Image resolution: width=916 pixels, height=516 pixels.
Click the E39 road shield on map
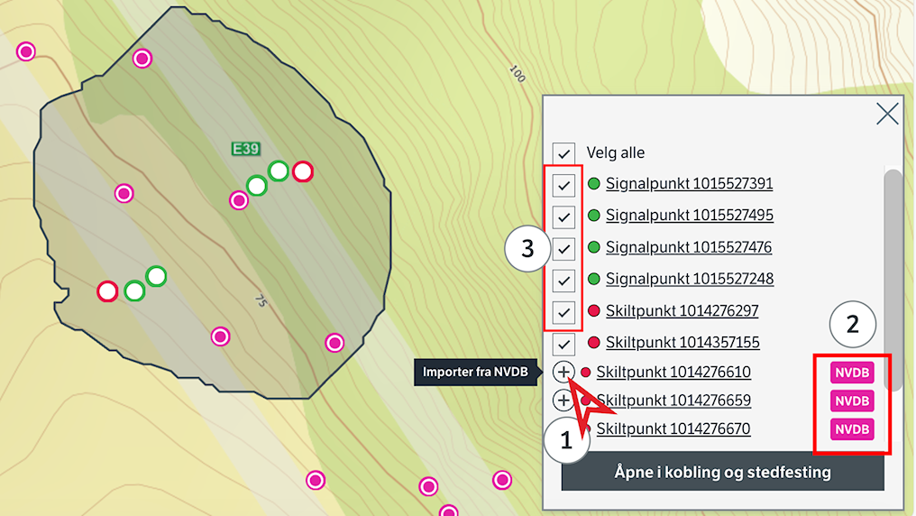[245, 149]
